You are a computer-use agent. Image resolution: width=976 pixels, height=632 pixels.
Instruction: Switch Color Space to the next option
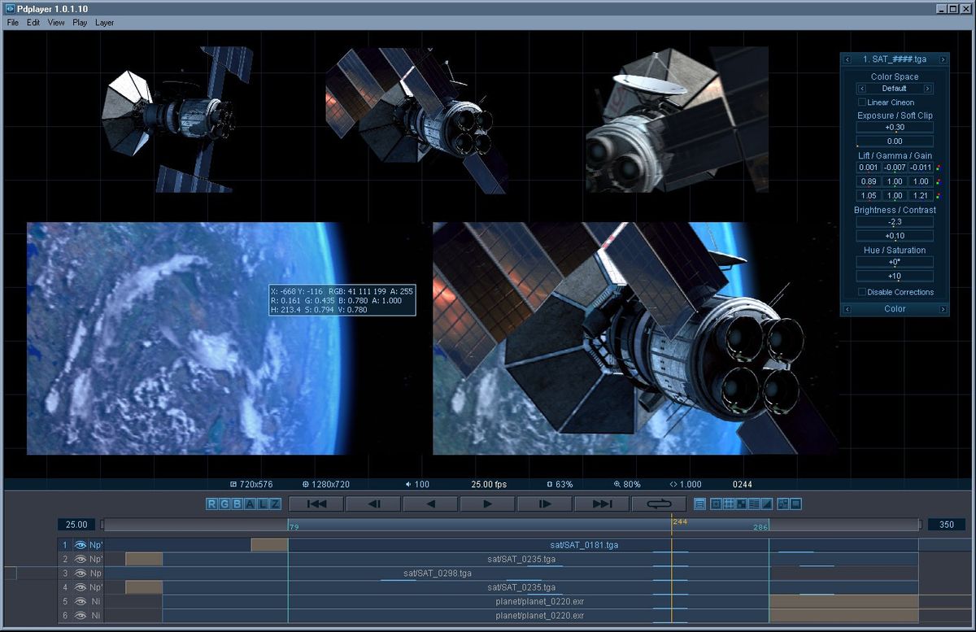927,89
